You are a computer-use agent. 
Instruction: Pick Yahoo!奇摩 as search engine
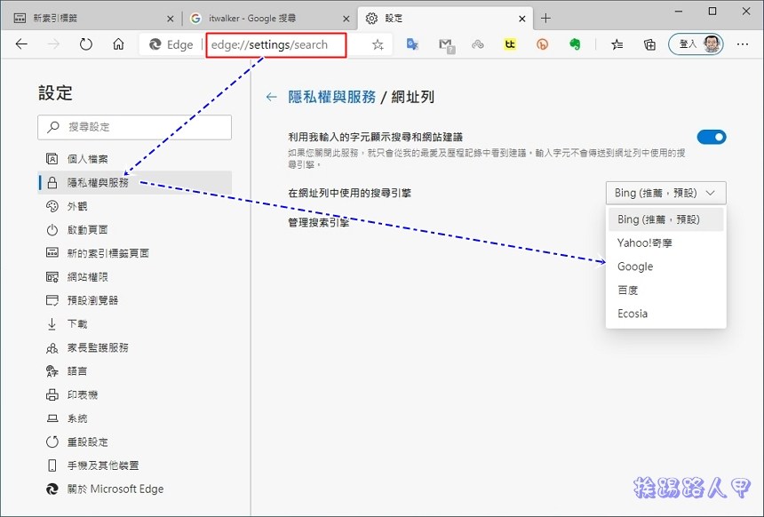tap(646, 243)
